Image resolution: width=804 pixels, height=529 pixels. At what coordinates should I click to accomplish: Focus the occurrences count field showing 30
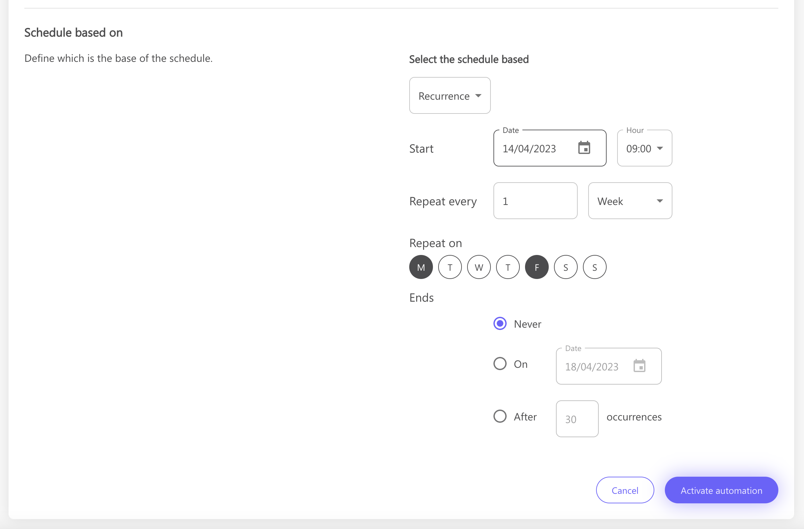(x=577, y=419)
